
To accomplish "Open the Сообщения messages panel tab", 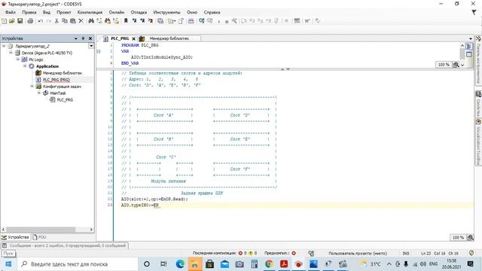I will pos(65,245).
